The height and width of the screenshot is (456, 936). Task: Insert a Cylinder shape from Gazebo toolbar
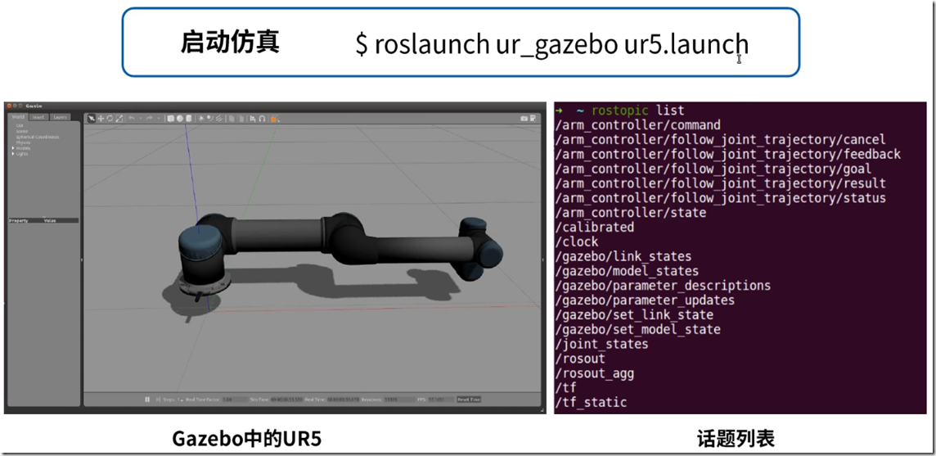point(189,119)
